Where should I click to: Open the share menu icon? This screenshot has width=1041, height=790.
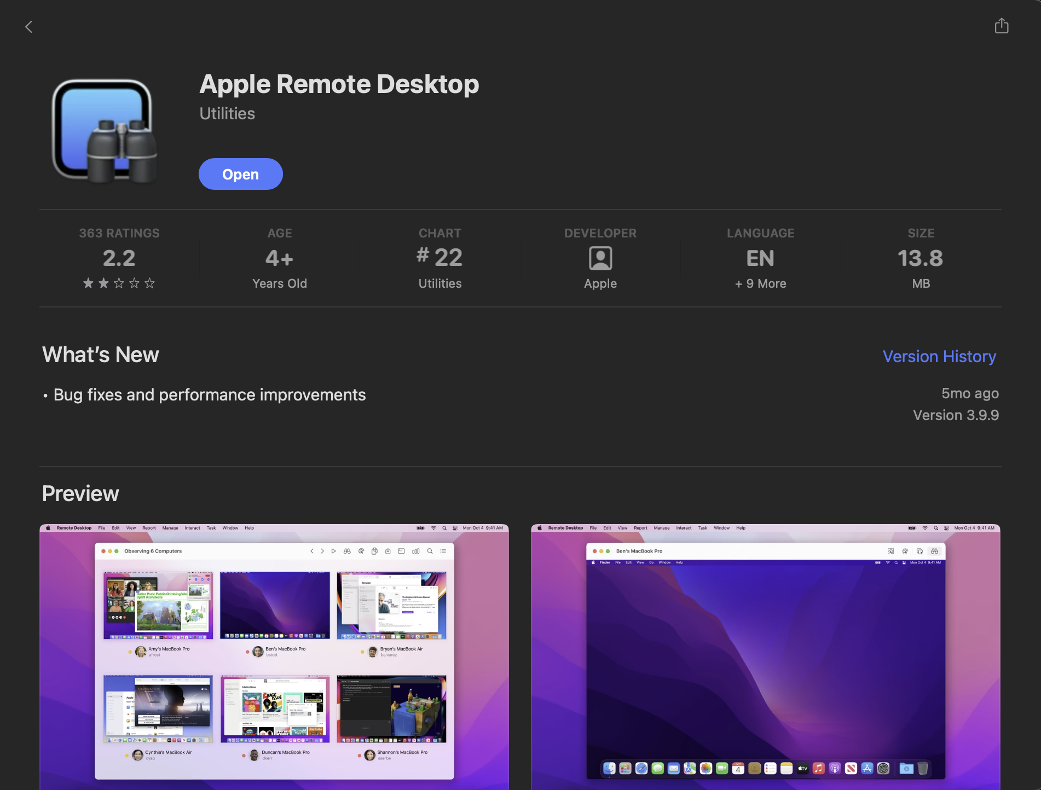click(1001, 26)
